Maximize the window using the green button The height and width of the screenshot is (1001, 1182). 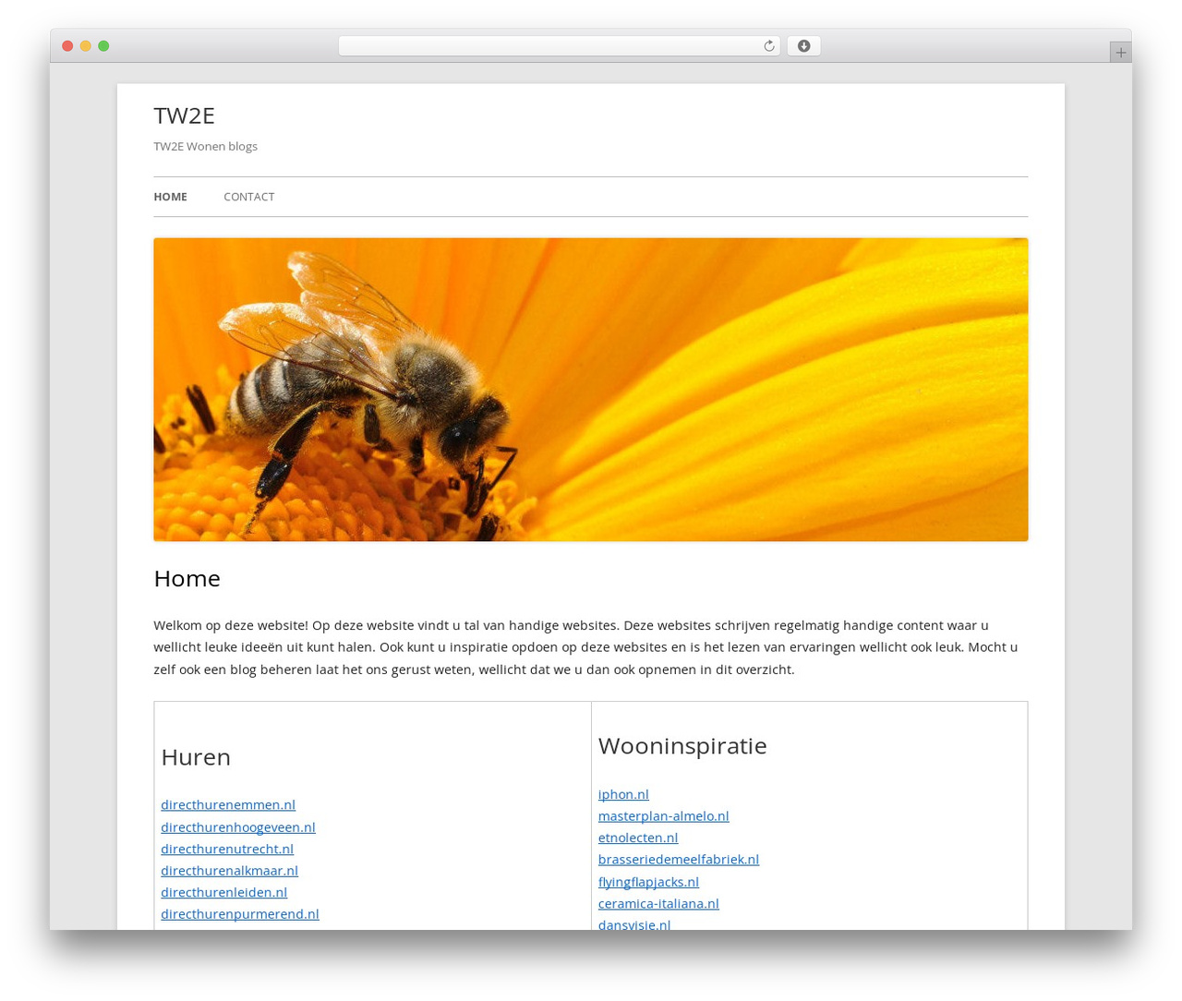point(103,46)
